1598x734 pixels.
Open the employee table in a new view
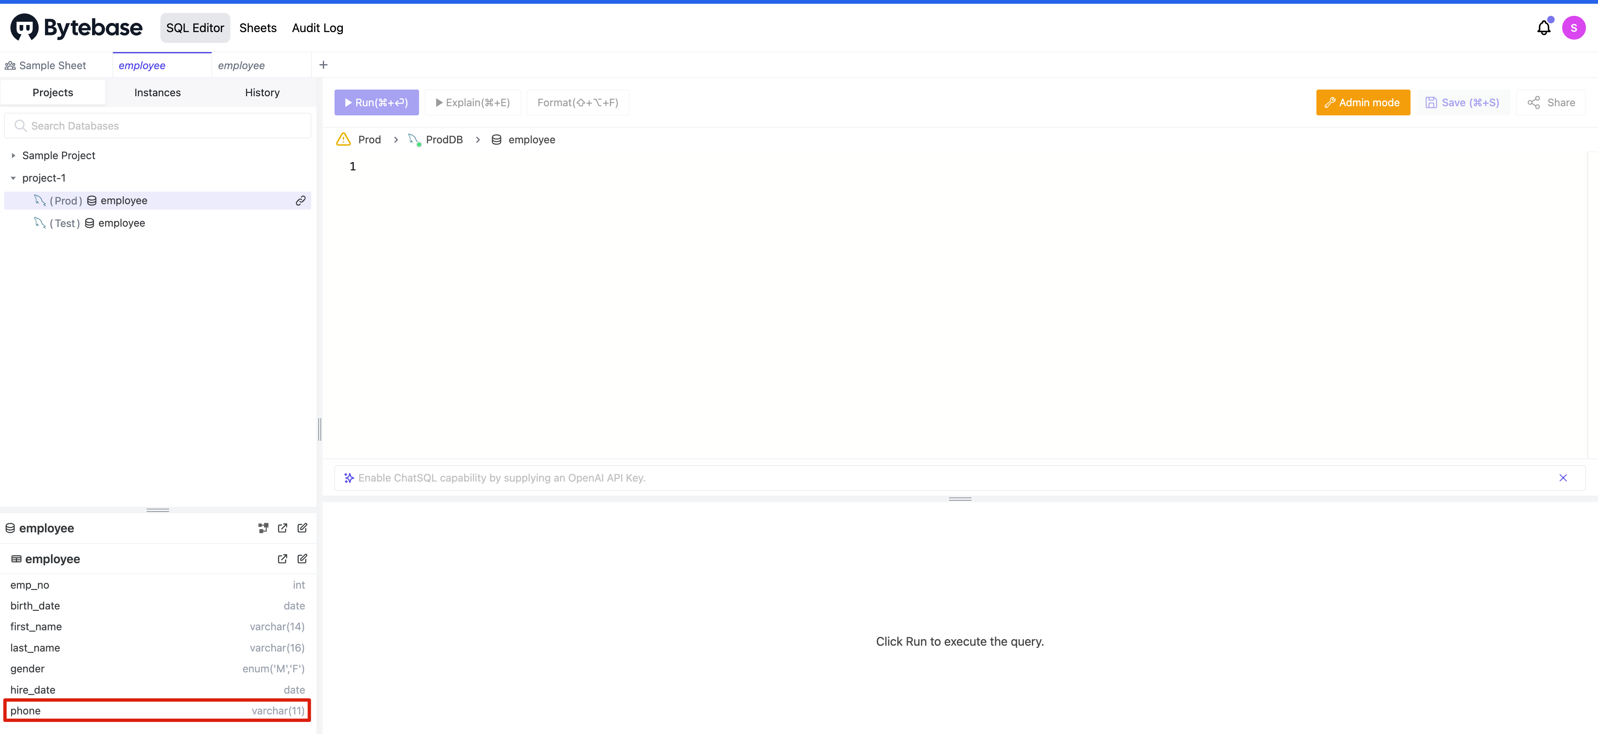click(x=282, y=559)
